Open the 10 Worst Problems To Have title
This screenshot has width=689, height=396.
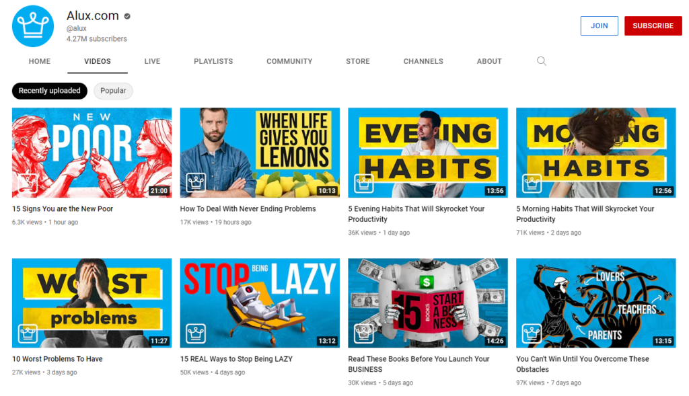click(x=57, y=359)
